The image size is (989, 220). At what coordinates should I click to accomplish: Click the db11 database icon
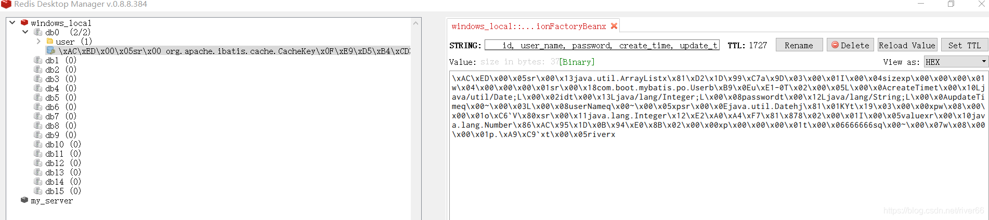tap(37, 154)
